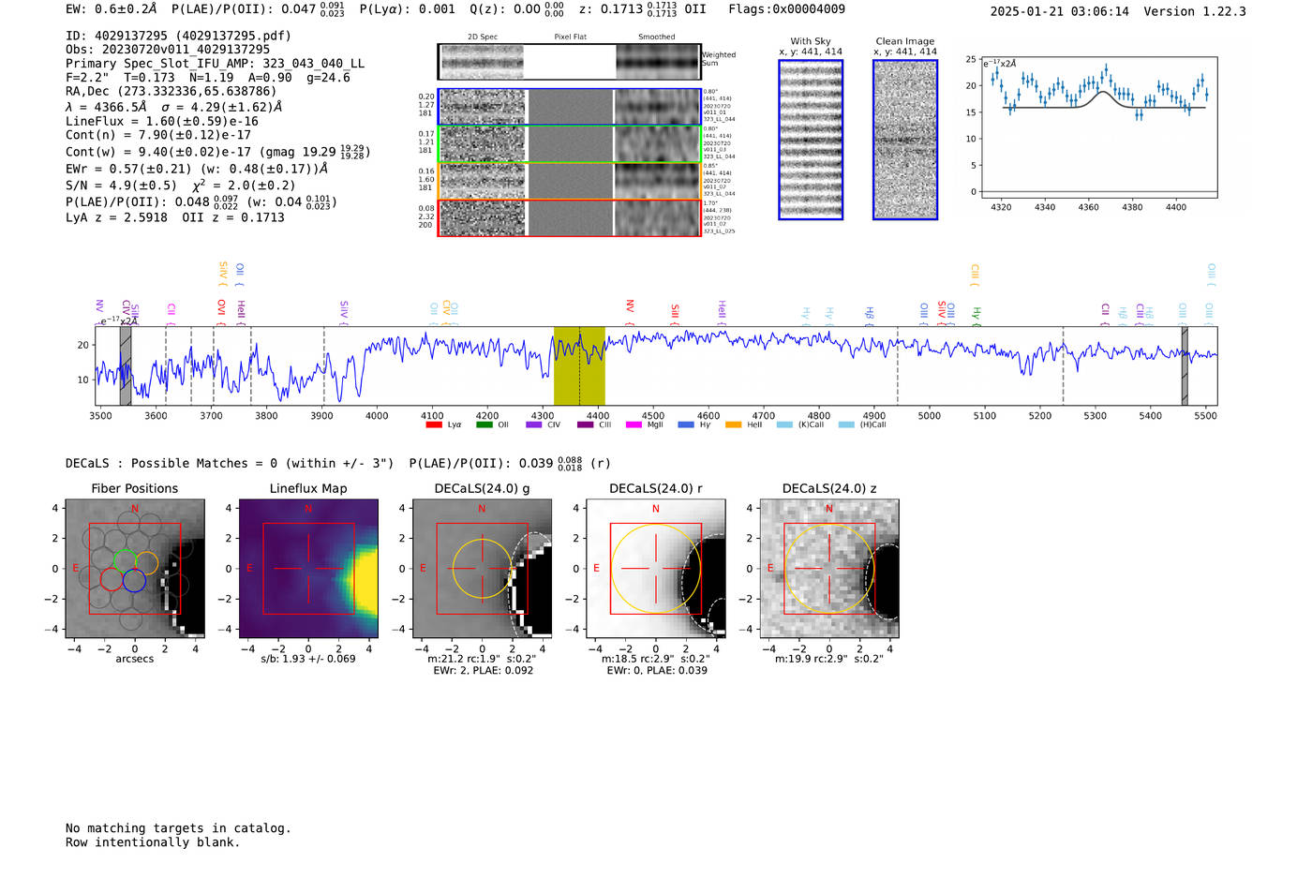Select the blue-bordered 2D fiber spectrum row

(x=569, y=107)
